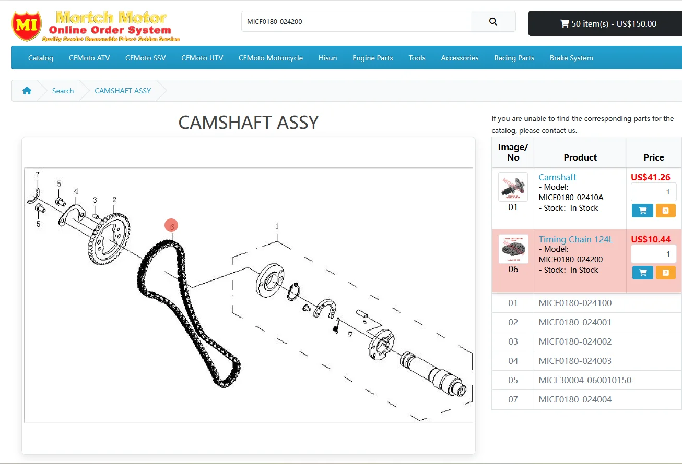Click the magnifier search button
Viewport: 682px width, 464px height.
[493, 21]
